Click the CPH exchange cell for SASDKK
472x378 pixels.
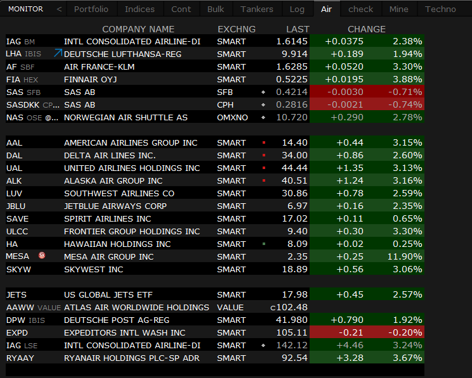click(225, 105)
